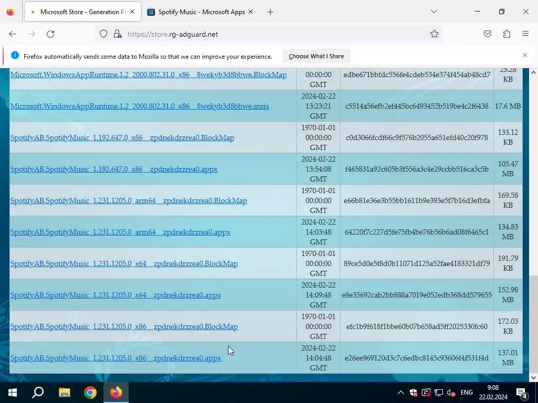Download SpotifyMusic 1.231.1205.0 arm64 appx
Image resolution: width=538 pixels, height=403 pixels.
coord(120,232)
